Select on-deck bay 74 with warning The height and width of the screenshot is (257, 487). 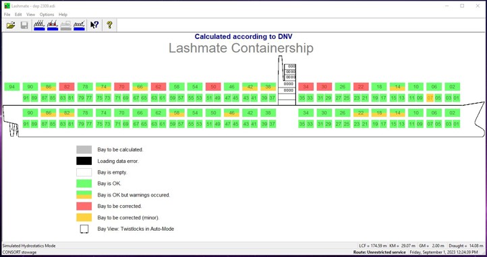pos(103,87)
